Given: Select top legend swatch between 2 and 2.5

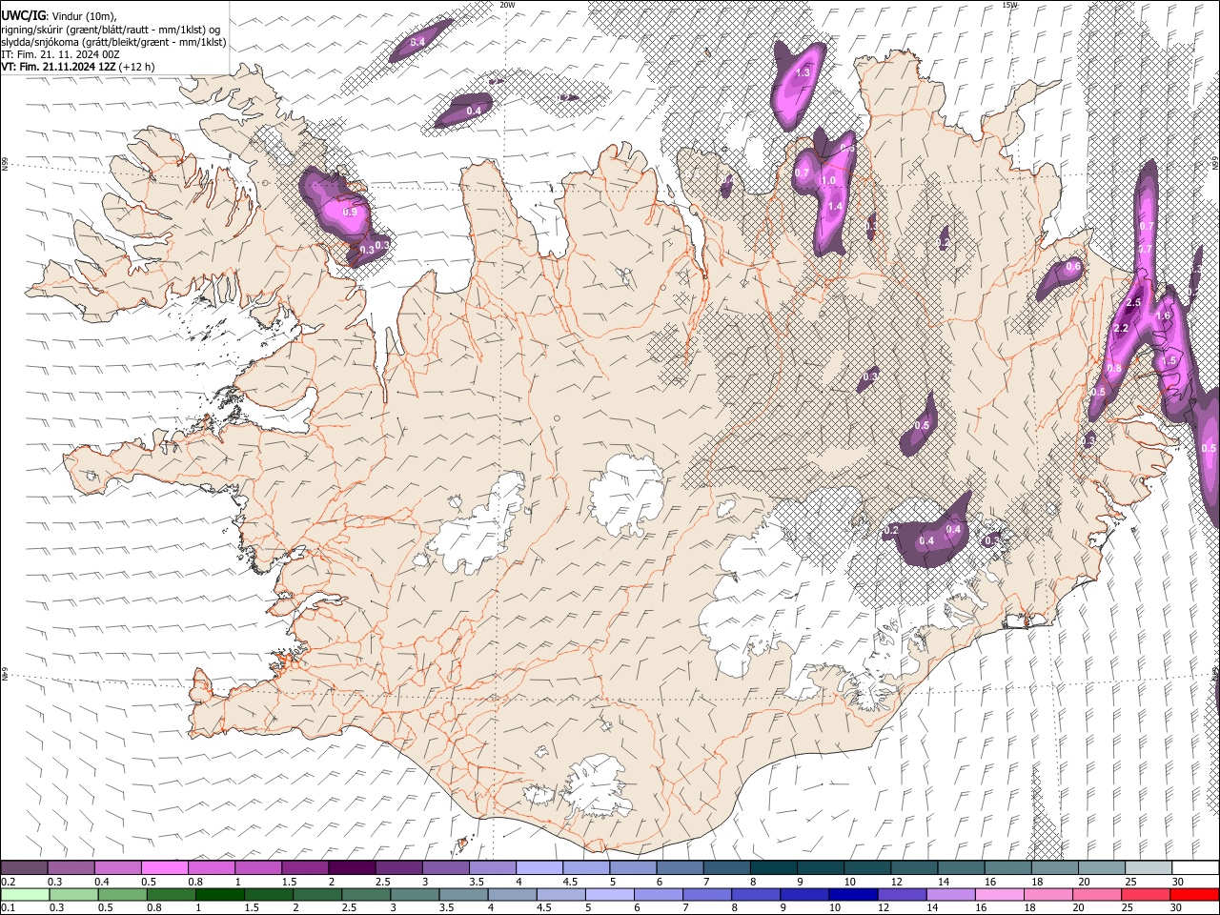Looking at the screenshot, I should pos(352,867).
